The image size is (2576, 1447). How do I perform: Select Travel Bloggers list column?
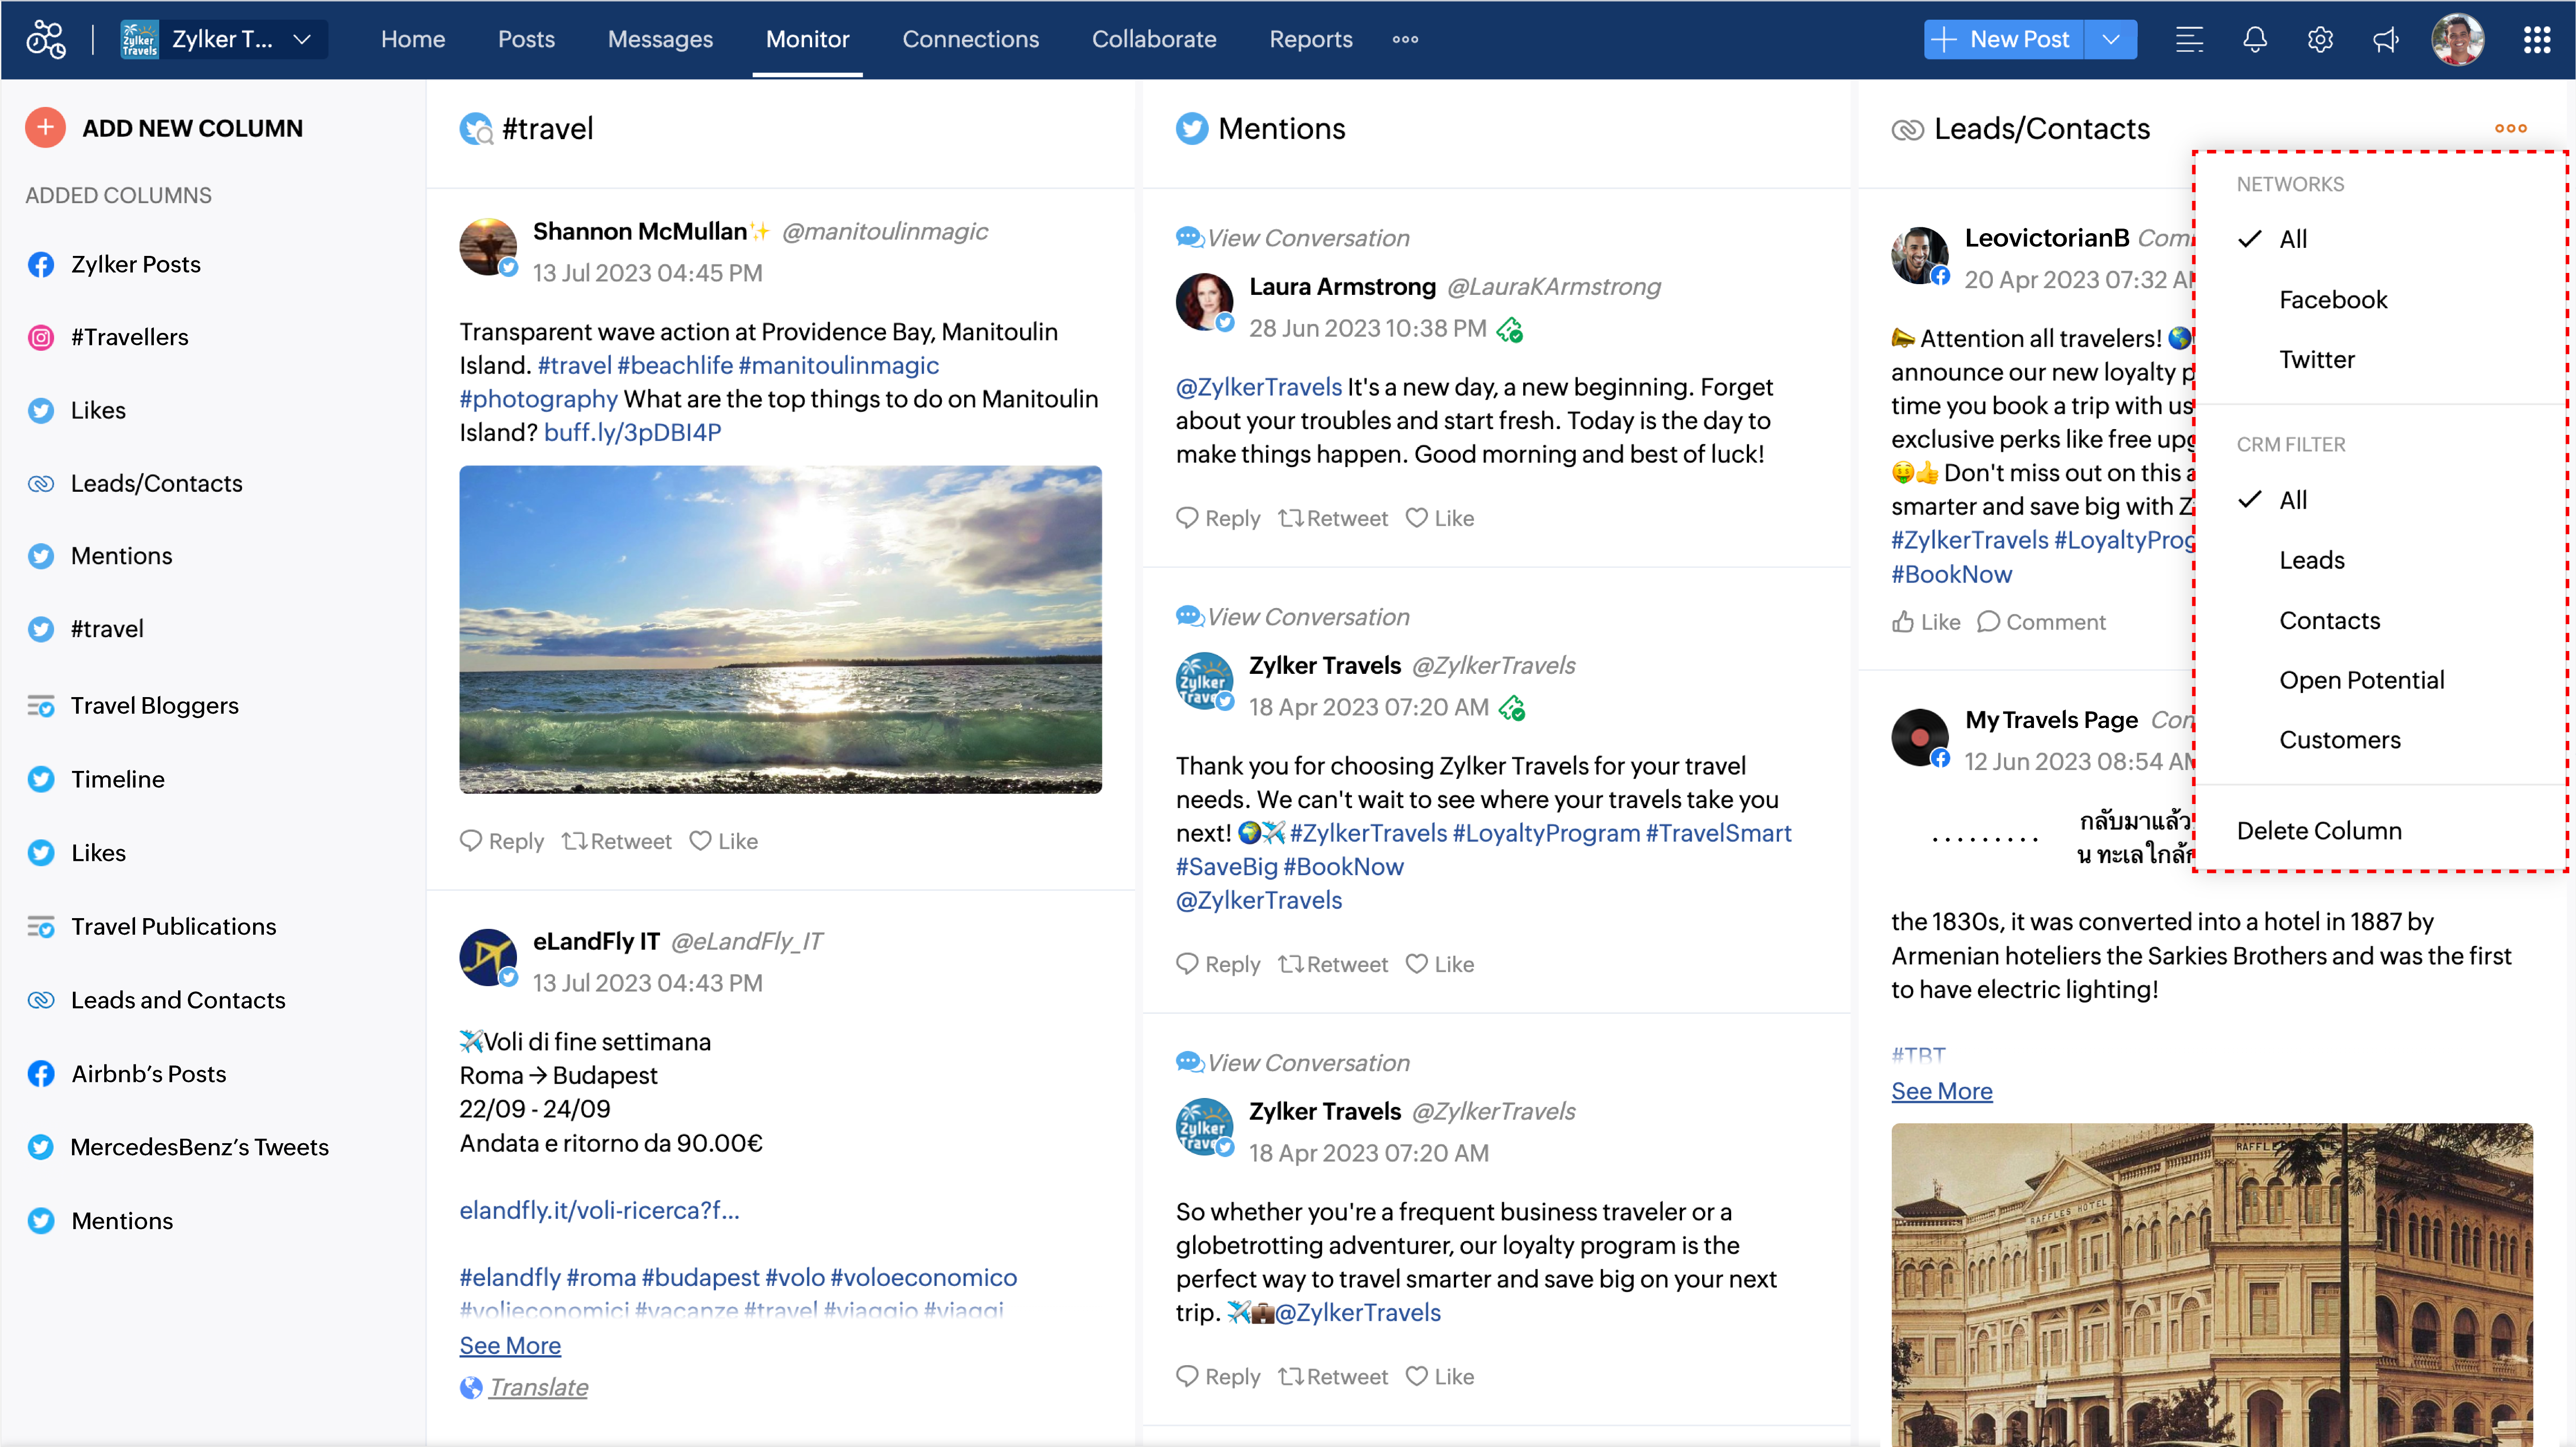coord(155,706)
